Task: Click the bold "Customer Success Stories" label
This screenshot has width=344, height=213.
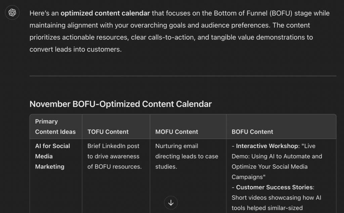Action: (275, 187)
